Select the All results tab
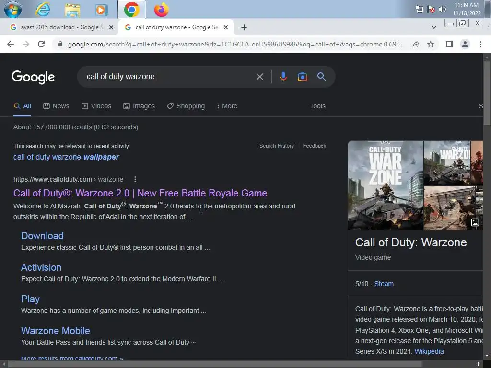 tap(22, 106)
